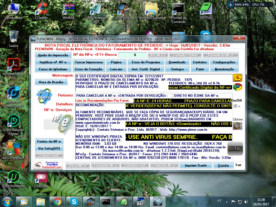This screenshot has width=276, height=207.
Task: Click the FiveWin fivetechsoft logo
Action: click(48, 165)
